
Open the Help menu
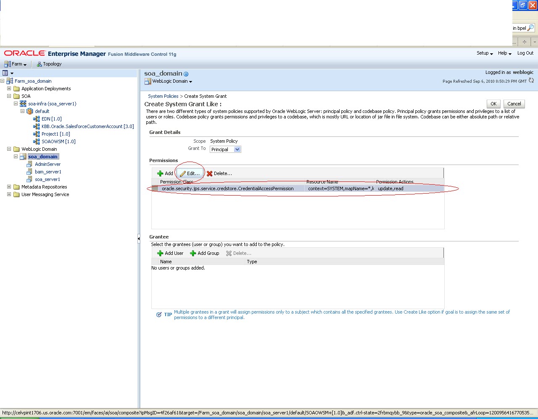[503, 53]
